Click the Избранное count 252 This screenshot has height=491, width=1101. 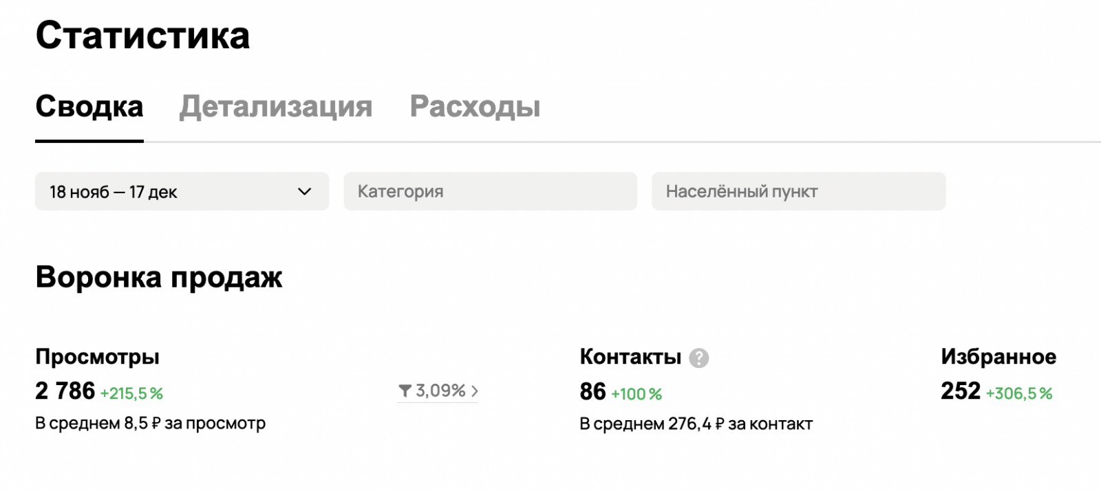pos(960,391)
